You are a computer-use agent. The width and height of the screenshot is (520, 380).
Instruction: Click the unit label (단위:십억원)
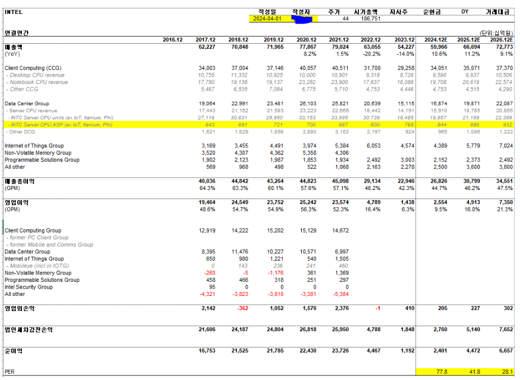point(496,33)
